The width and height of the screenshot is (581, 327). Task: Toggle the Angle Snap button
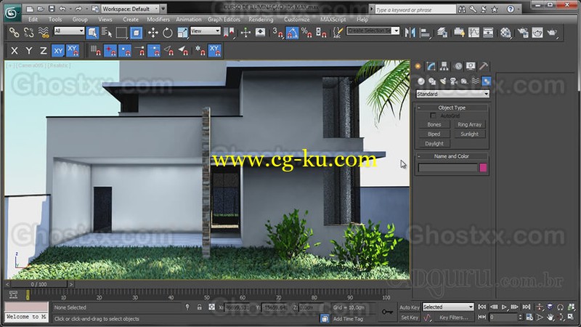pyautogui.click(x=292, y=33)
